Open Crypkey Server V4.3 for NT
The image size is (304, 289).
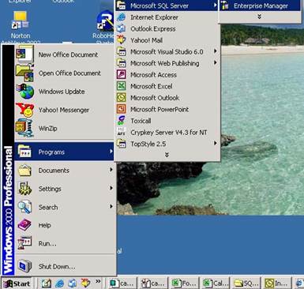tap(167, 133)
